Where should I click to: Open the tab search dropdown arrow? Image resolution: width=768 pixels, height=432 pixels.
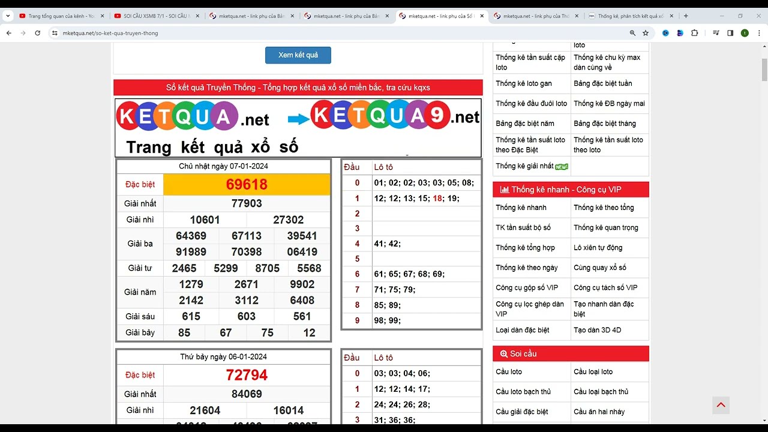8,16
